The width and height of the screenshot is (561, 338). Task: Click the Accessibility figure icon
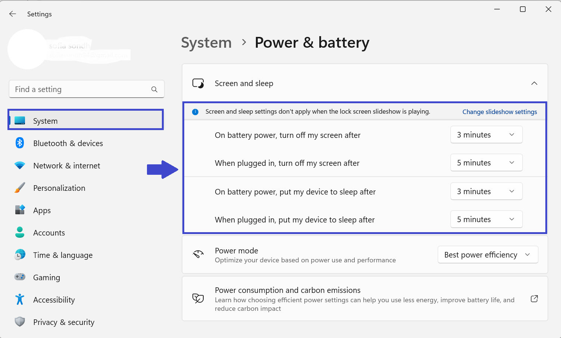click(20, 300)
